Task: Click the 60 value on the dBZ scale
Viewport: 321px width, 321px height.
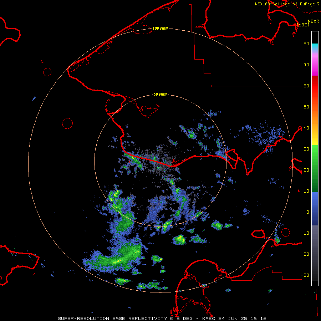Action: pyautogui.click(x=306, y=86)
